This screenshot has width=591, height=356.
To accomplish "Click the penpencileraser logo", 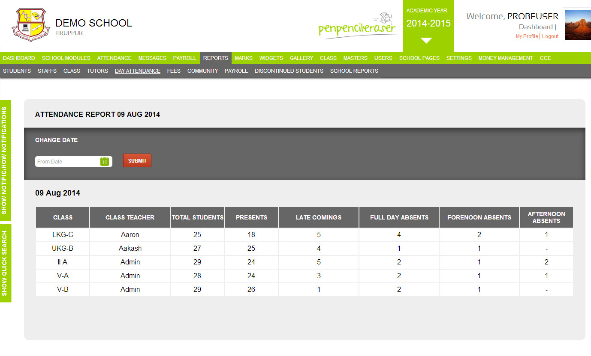I will pyautogui.click(x=358, y=27).
